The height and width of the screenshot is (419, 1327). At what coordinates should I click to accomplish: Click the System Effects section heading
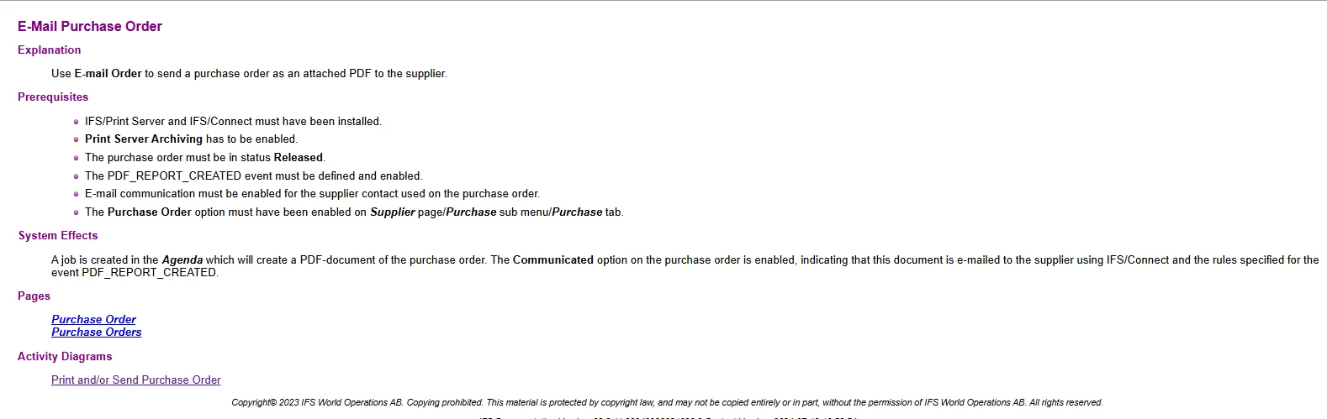click(58, 236)
